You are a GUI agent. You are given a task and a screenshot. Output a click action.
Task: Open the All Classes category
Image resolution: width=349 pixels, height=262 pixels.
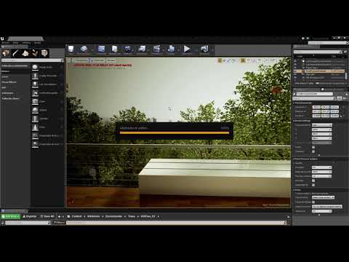(x=15, y=99)
